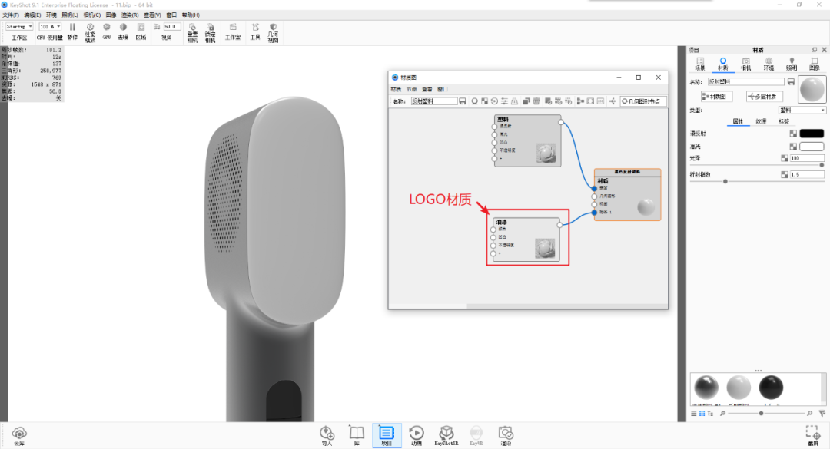The width and height of the screenshot is (830, 449).
Task: Save material to library in Material Graph
Action: point(463,101)
